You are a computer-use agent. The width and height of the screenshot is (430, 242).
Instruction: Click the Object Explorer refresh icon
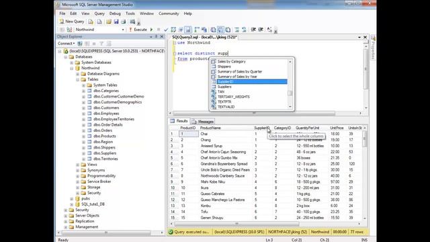click(x=109, y=43)
